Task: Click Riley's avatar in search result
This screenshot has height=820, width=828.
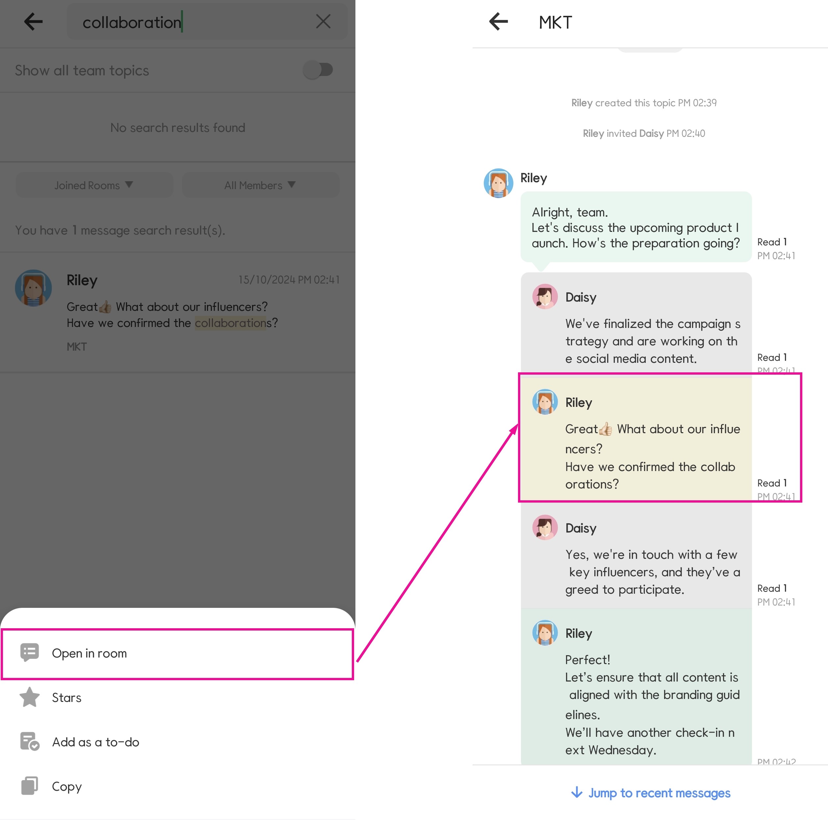Action: pos(34,288)
